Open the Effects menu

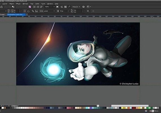tap(18, 4)
